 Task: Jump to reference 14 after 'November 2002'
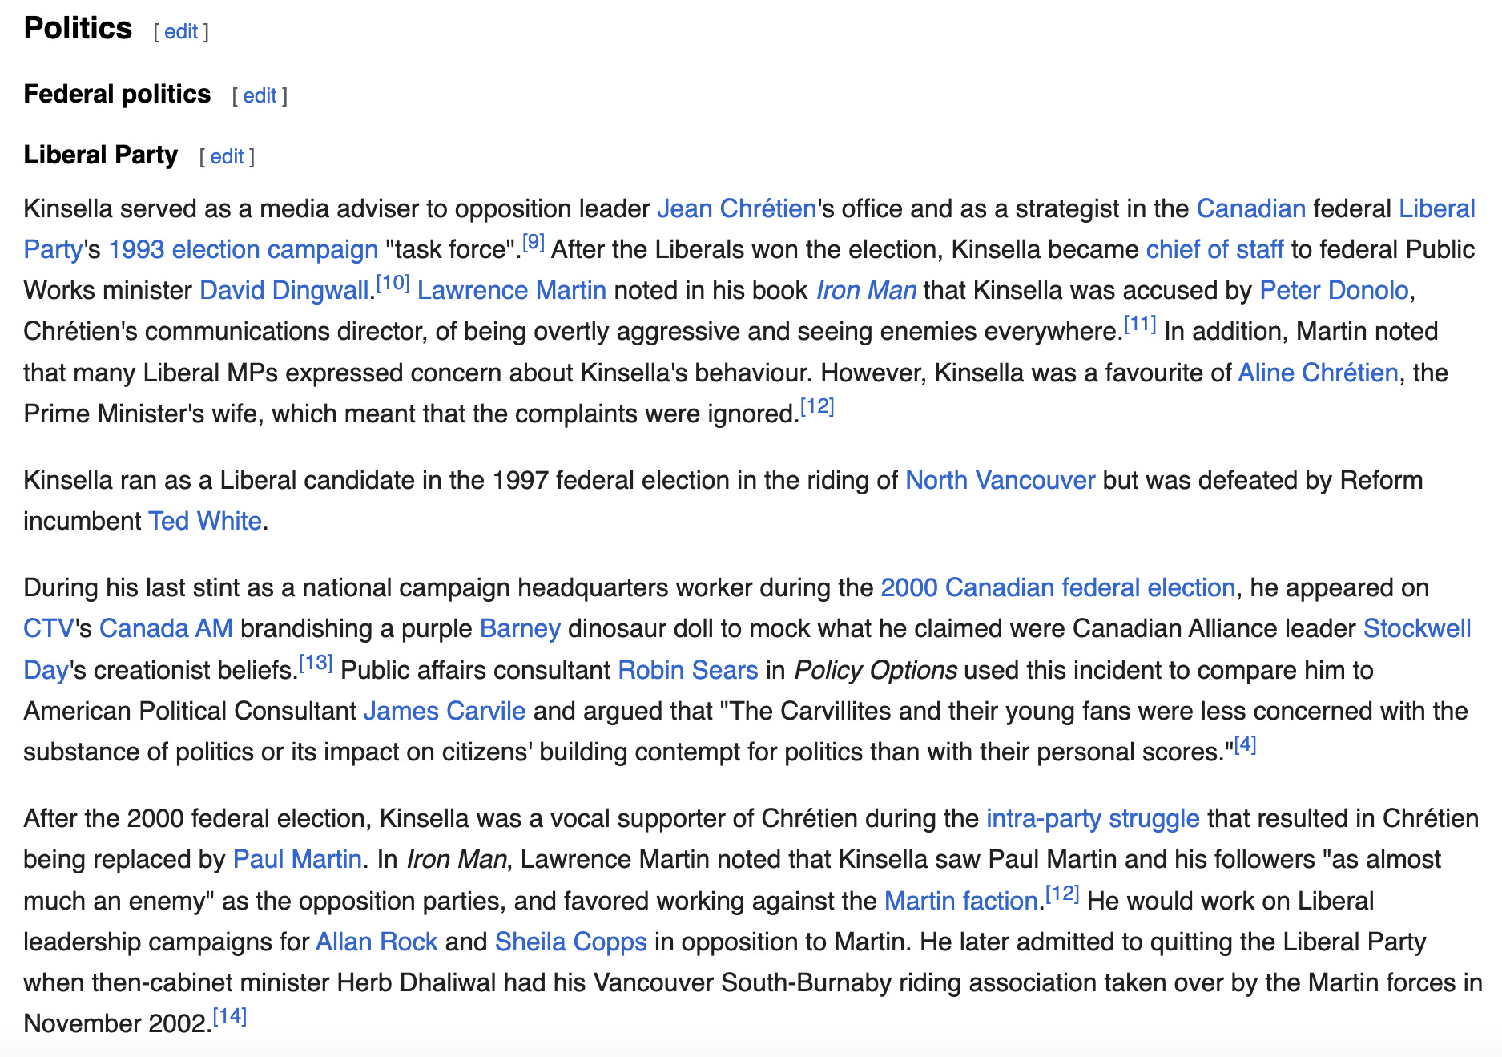click(x=230, y=1016)
